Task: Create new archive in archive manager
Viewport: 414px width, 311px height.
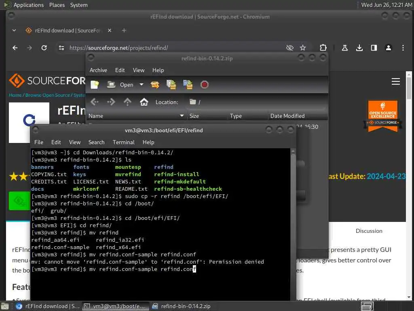Action: coord(95,85)
